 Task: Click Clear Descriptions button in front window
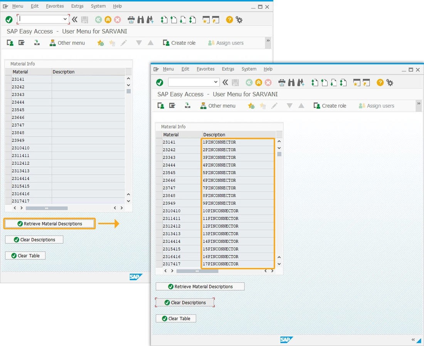(185, 303)
